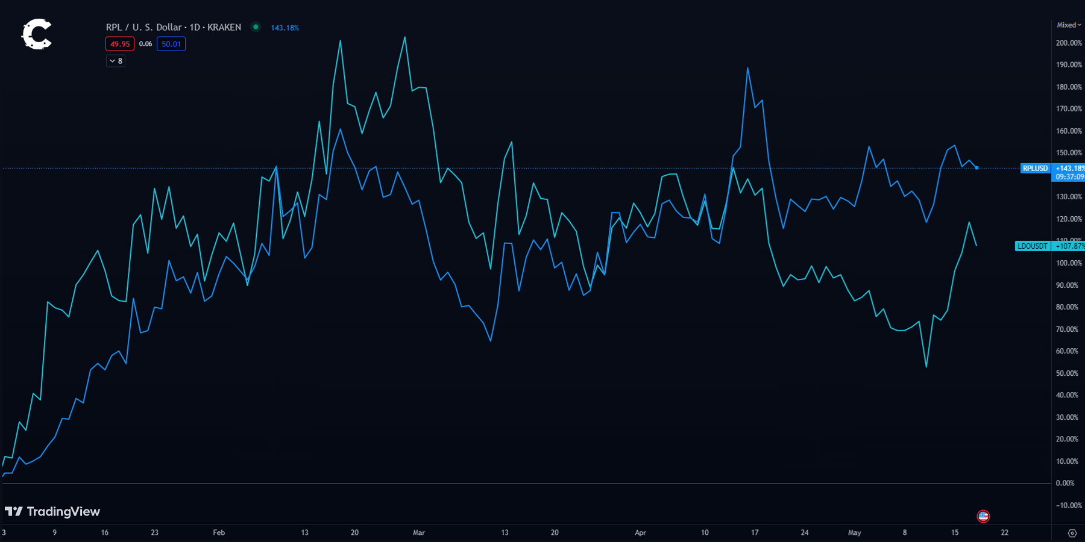Select the 143.18% value in the legend
1085x542 pixels.
pos(285,28)
